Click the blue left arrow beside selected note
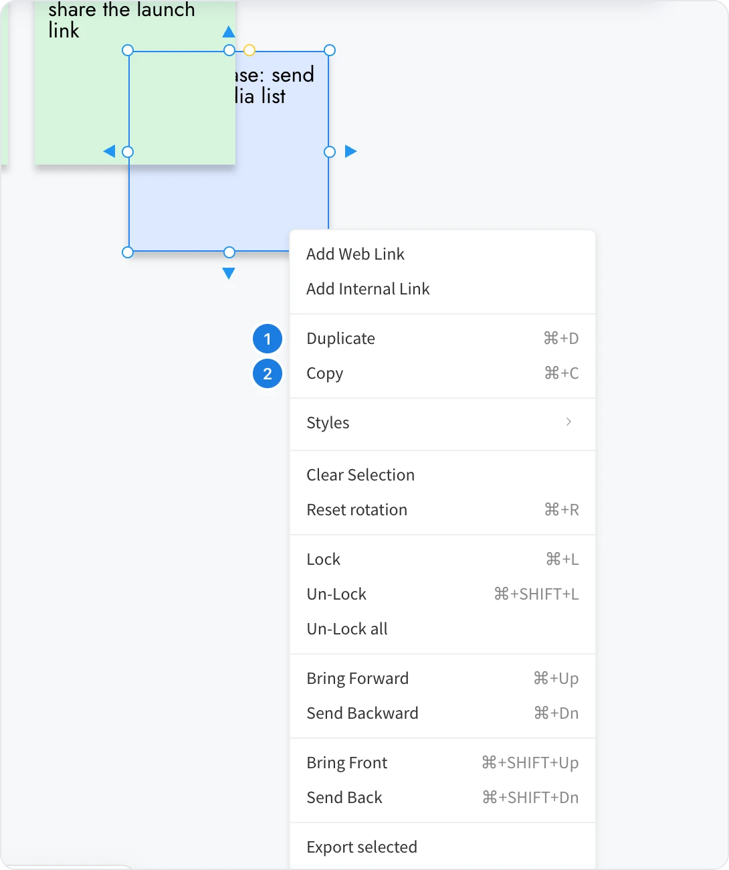The image size is (729, 870). click(109, 152)
